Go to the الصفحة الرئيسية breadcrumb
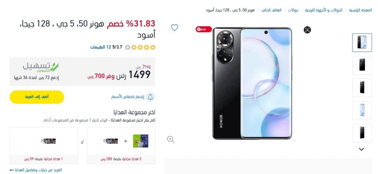Screen dimensions: 378x174 pyautogui.click(x=360, y=10)
